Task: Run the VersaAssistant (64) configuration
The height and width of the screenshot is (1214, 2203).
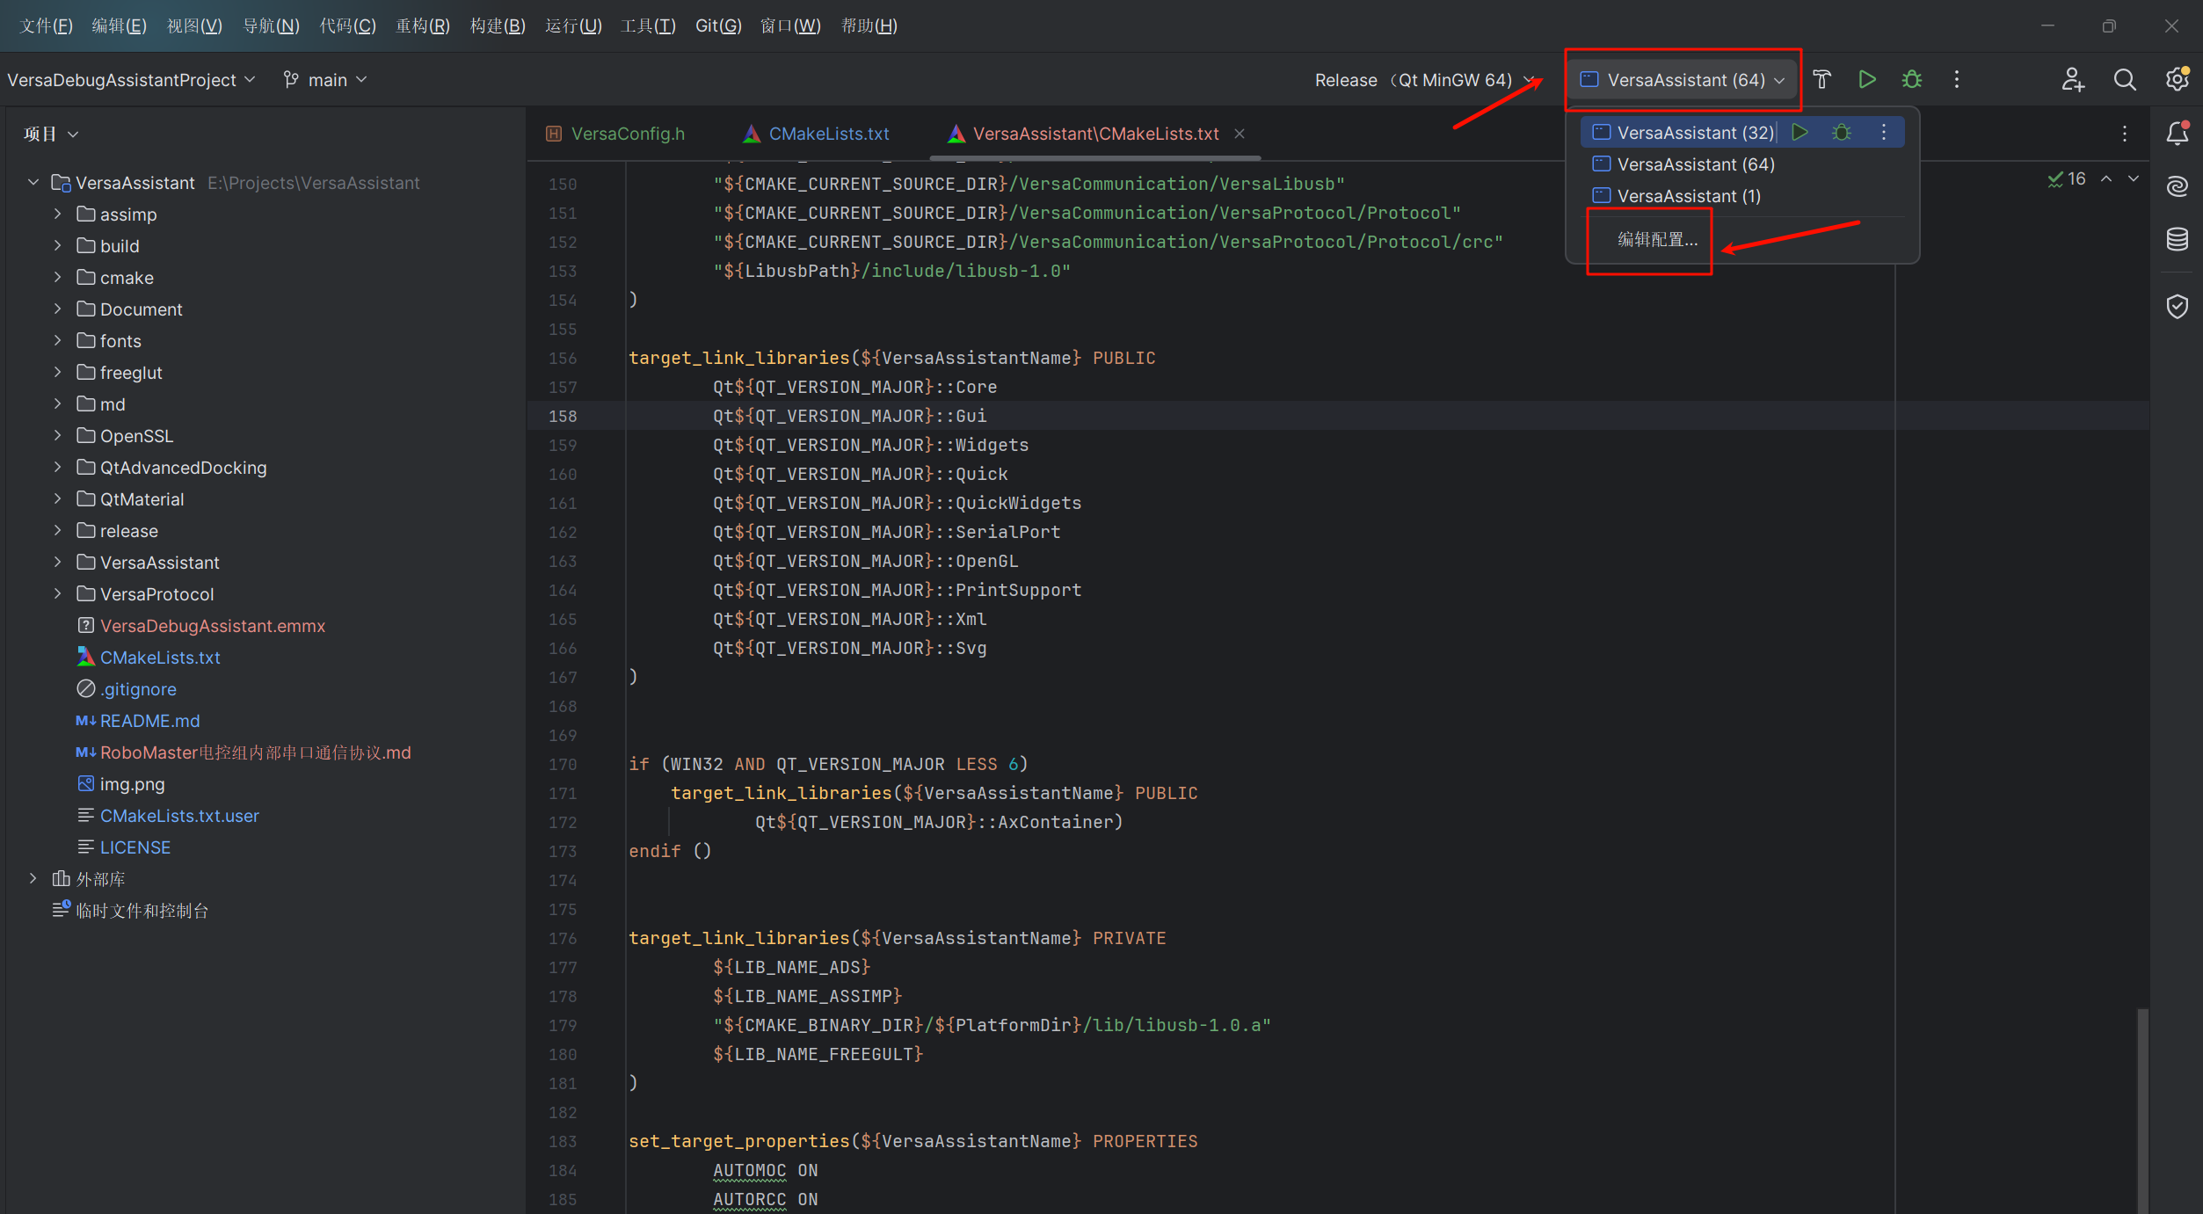Action: 1867,80
